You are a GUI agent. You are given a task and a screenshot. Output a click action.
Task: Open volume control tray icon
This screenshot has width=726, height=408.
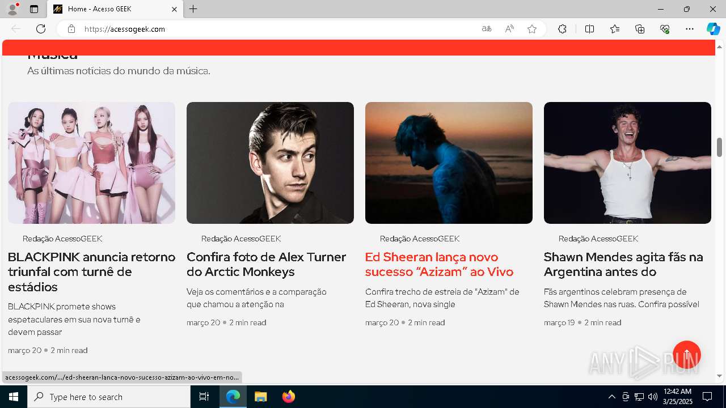[653, 397]
